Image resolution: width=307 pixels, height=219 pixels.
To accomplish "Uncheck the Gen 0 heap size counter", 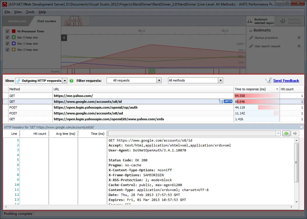I will coord(7,37).
